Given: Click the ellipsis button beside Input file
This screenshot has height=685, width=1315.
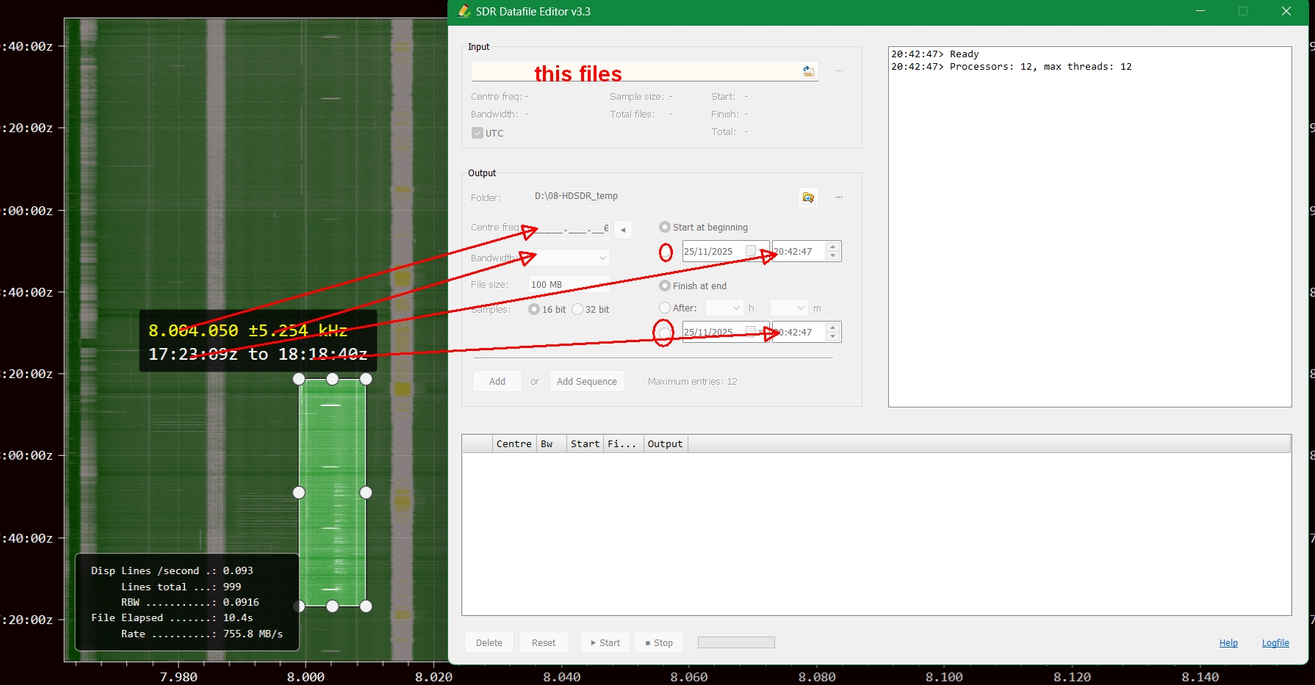Looking at the screenshot, I should point(839,71).
